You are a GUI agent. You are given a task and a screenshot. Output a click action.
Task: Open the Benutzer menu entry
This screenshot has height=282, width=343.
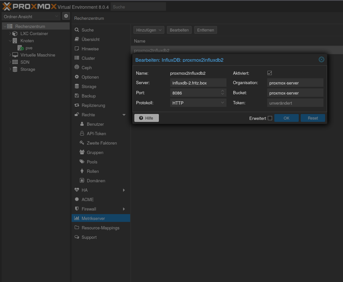(101, 124)
